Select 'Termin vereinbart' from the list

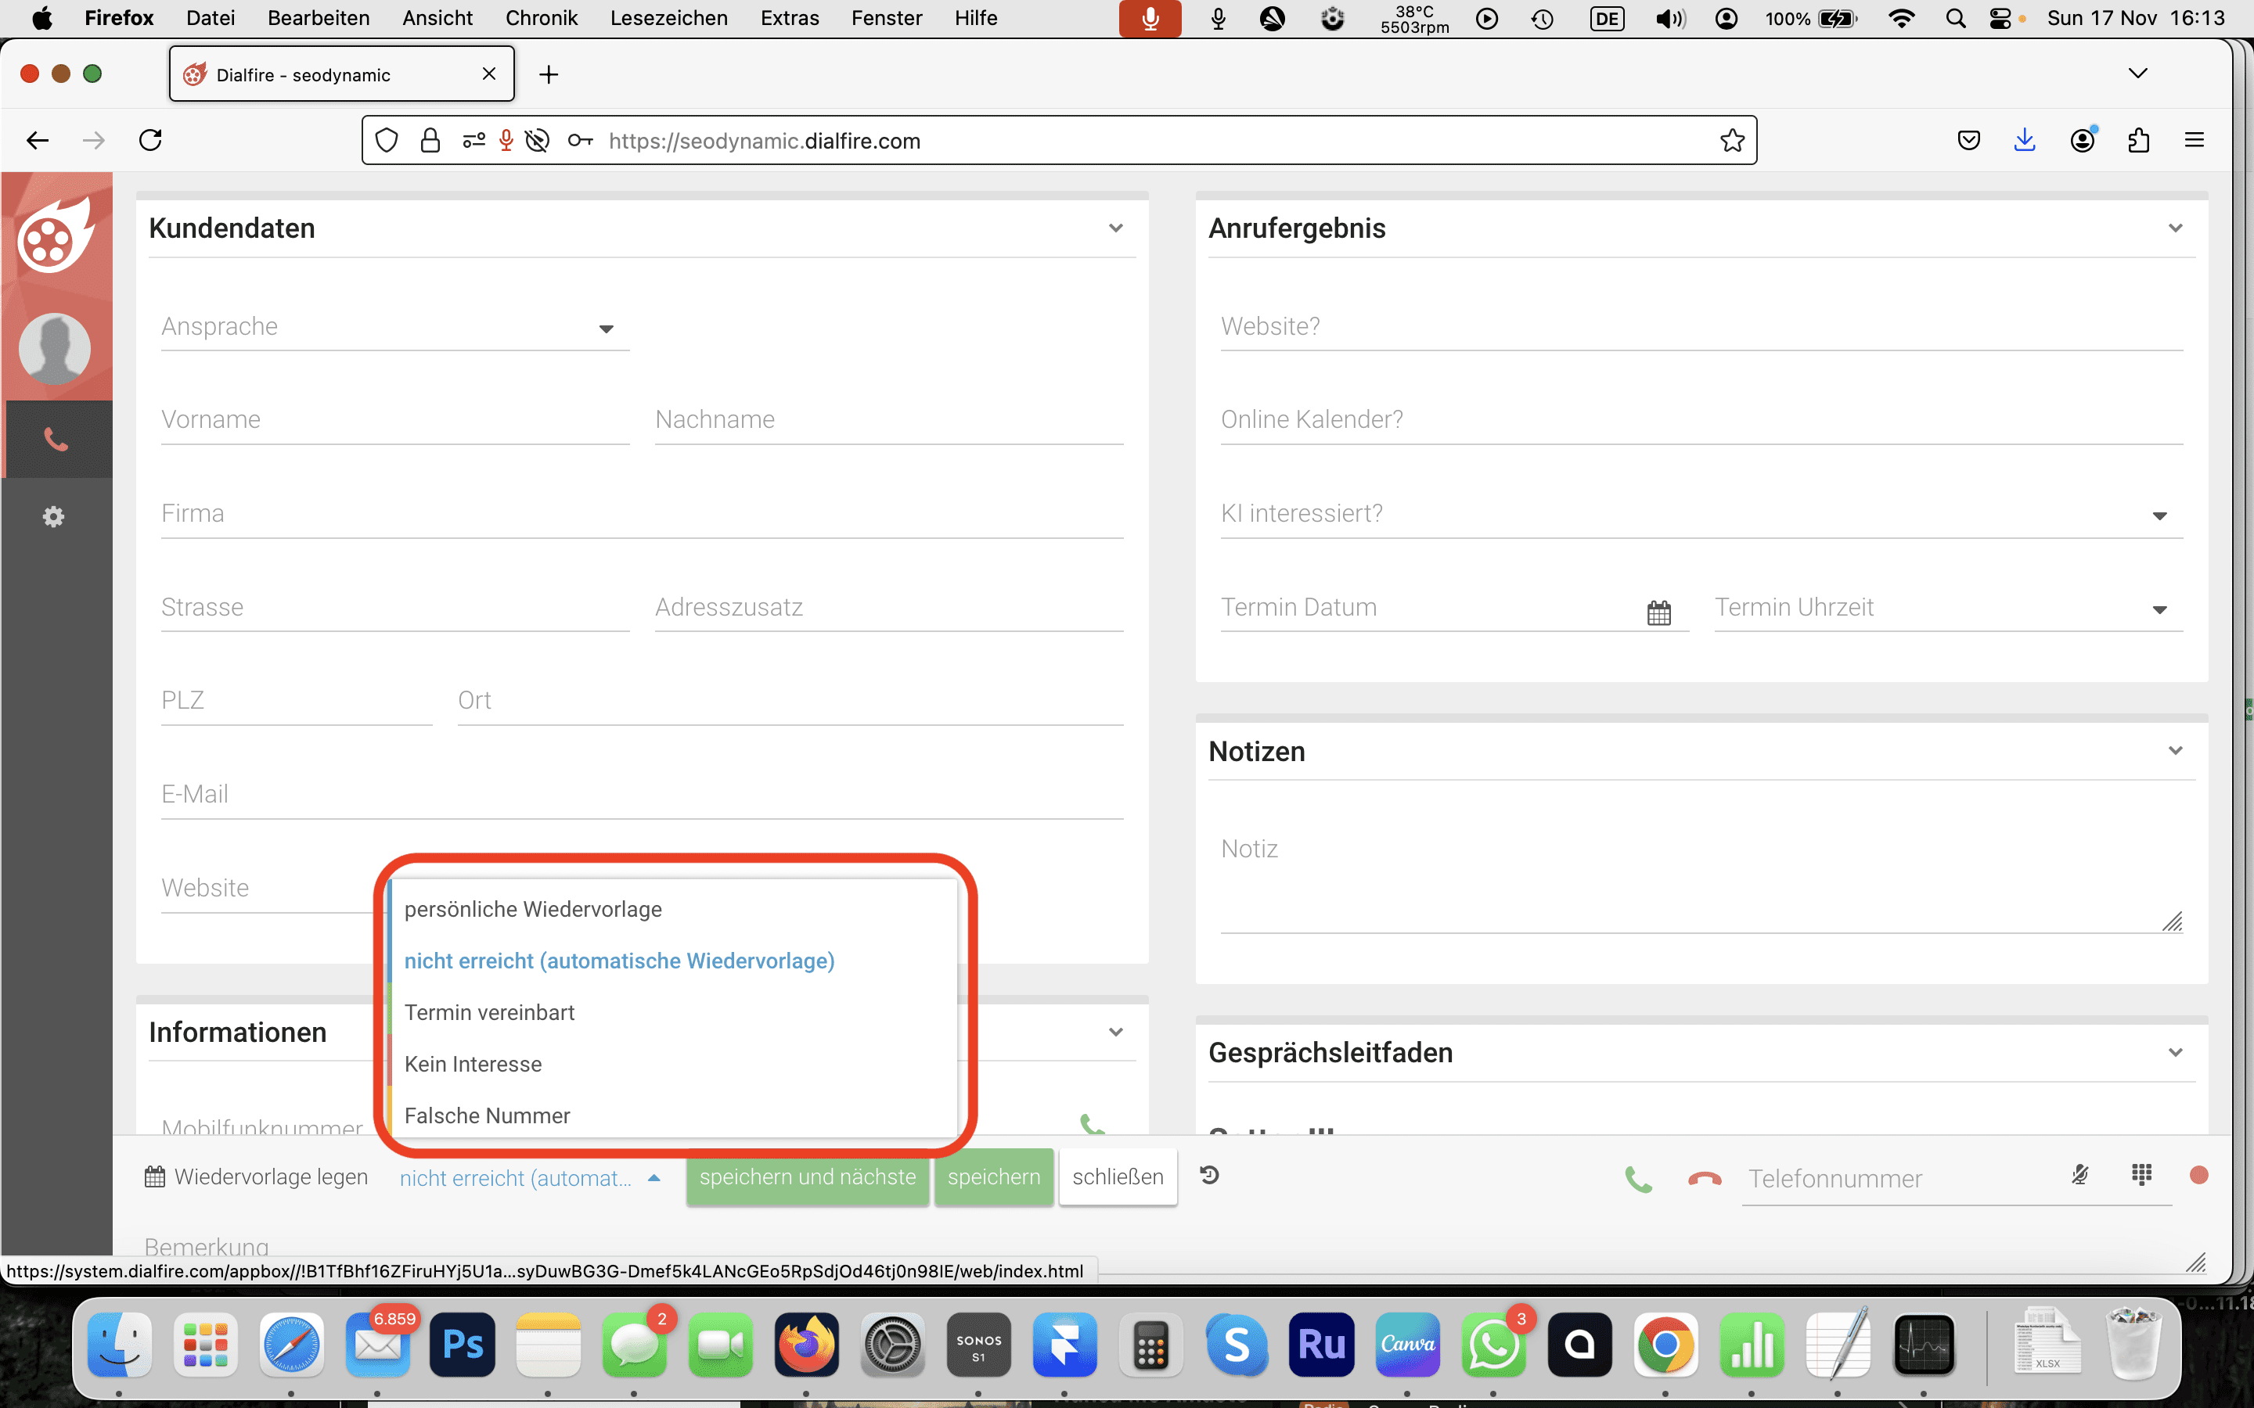[489, 1012]
